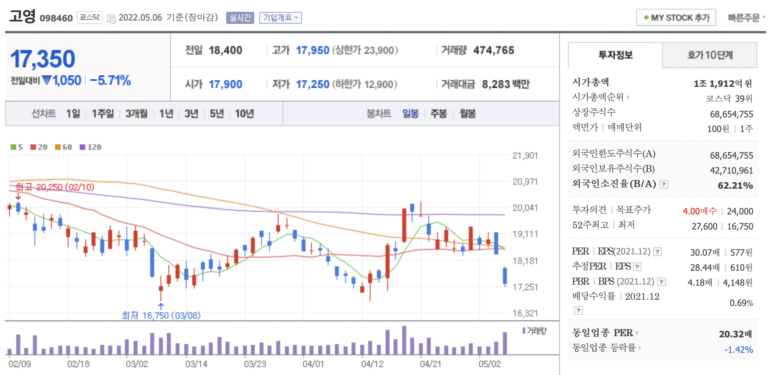Viewport: 772px width, 375px height.
Task: Select the 5년 line chart period
Action: tap(217, 114)
